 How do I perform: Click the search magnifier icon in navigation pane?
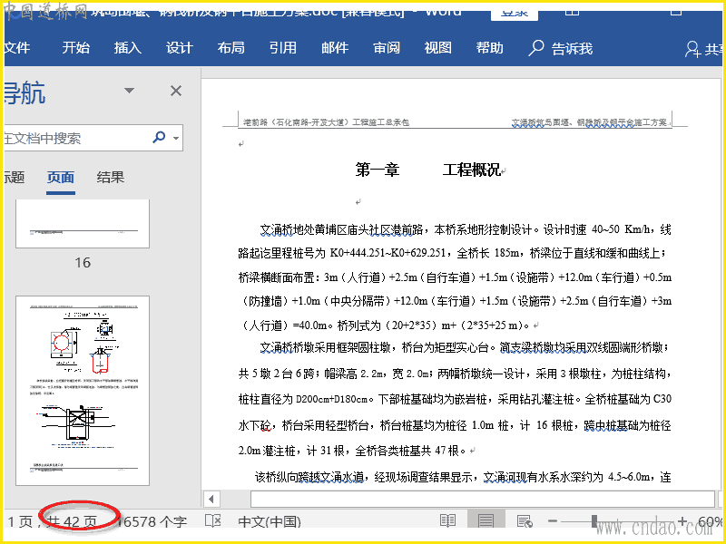click(x=159, y=138)
